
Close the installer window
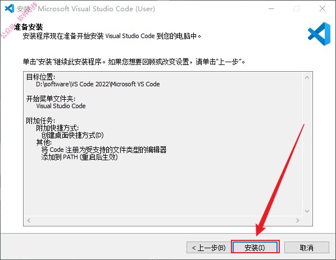coord(323,8)
